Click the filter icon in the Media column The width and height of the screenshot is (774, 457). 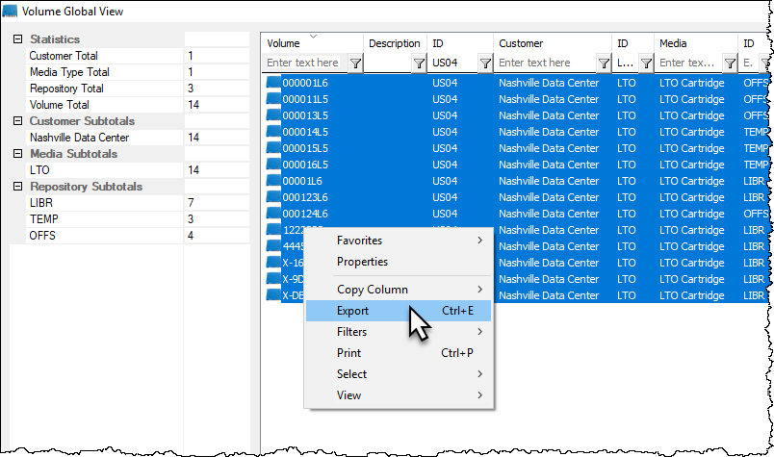point(730,63)
